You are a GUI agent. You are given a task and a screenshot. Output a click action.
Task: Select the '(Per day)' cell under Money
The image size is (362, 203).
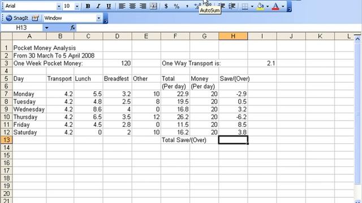pyautogui.click(x=204, y=86)
